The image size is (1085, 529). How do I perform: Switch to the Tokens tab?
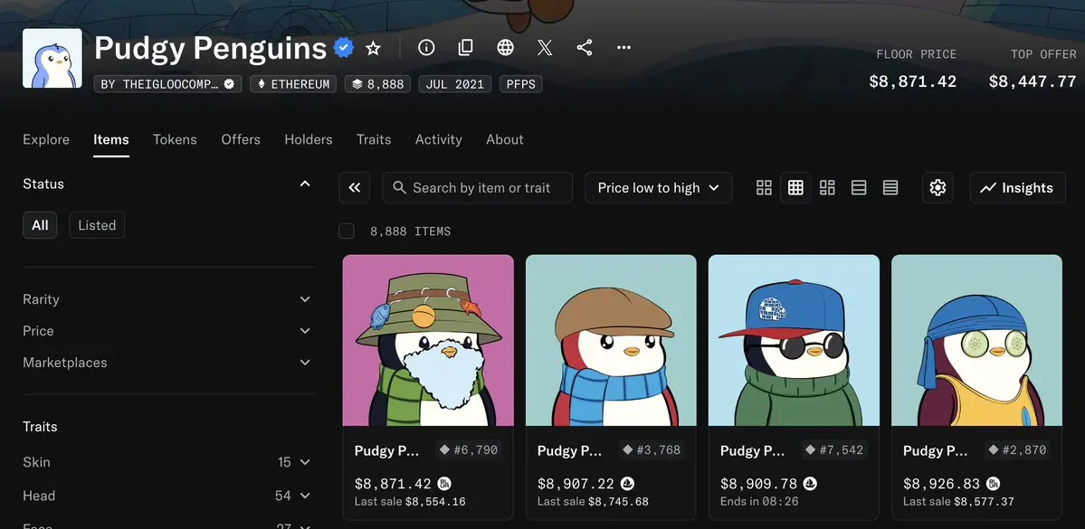[x=175, y=139]
